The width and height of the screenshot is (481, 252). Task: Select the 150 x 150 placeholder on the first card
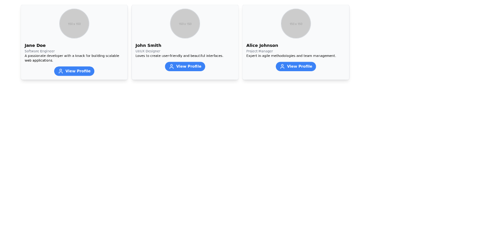coord(74,23)
